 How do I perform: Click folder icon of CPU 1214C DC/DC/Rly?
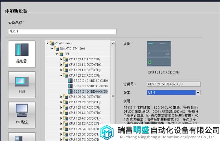[x=66, y=118]
